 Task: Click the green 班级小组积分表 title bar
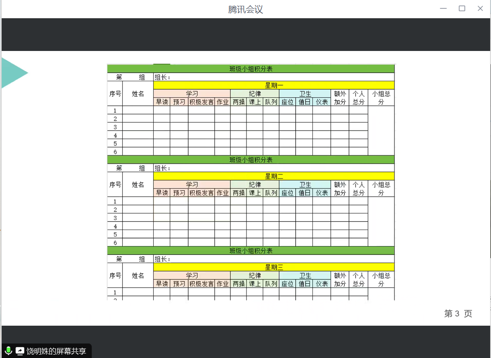(x=251, y=69)
